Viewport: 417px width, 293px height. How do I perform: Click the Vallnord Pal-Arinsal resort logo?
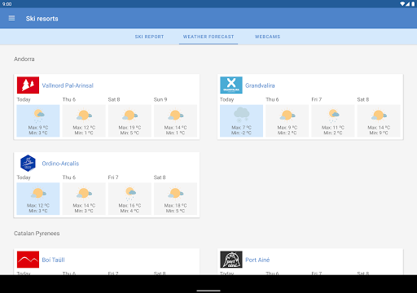(28, 85)
